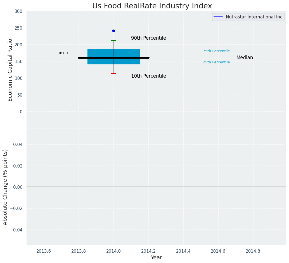The width and height of the screenshot is (289, 263).
Task: Click the teal interquartile box
Action: (x=98, y=52)
